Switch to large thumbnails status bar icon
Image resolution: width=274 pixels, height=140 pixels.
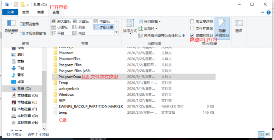267,135
